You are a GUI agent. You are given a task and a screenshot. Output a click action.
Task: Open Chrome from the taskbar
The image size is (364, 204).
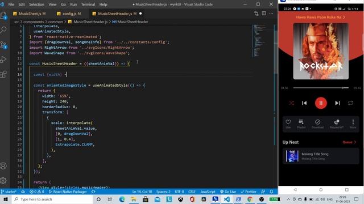point(250,199)
